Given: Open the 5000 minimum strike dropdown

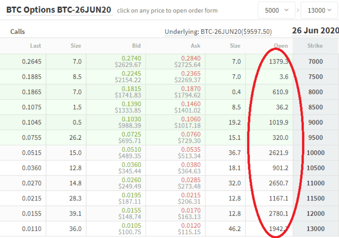Looking at the screenshot, I should tap(276, 10).
